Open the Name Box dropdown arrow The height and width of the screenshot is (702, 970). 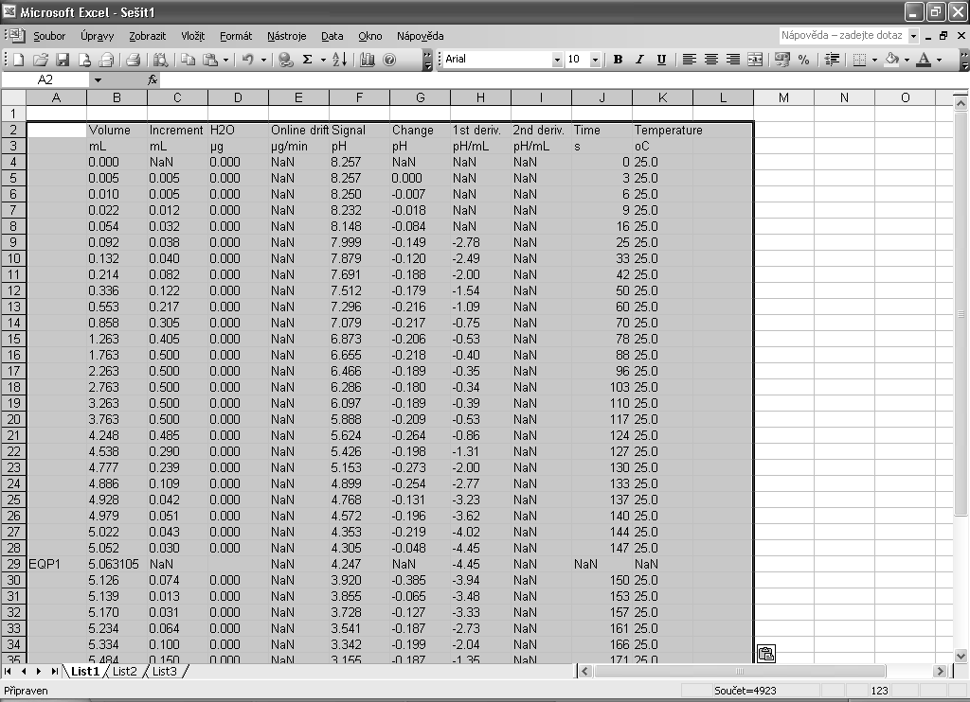(98, 79)
